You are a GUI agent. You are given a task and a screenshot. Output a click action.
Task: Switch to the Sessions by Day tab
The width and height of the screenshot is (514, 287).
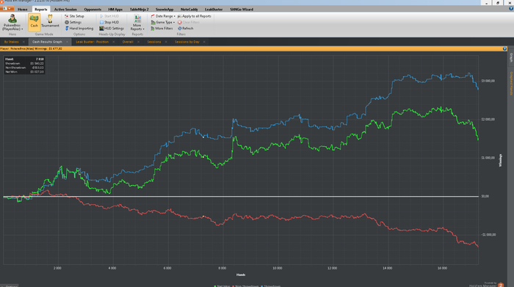coord(187,42)
